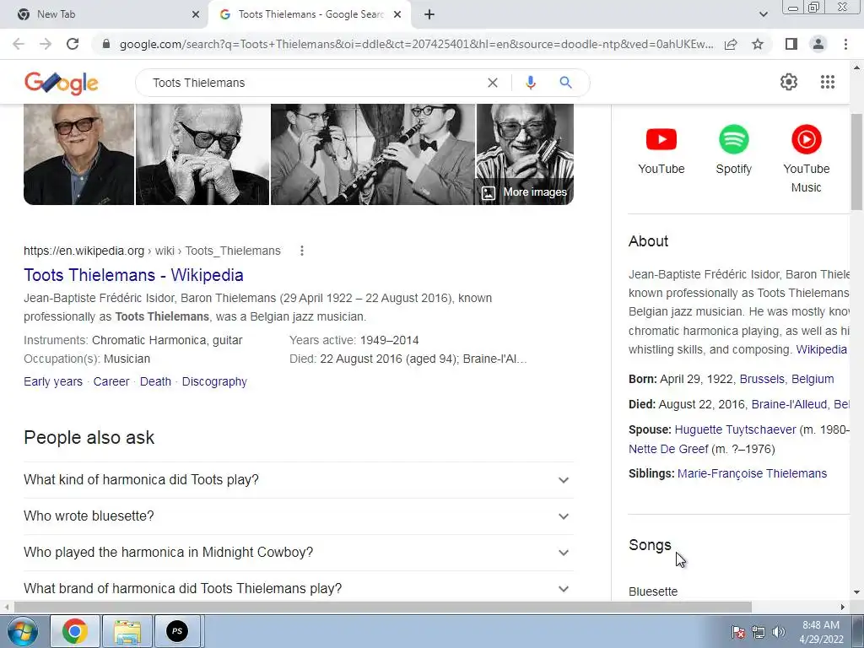Jump to Career section link
The image size is (864, 648).
click(x=111, y=381)
